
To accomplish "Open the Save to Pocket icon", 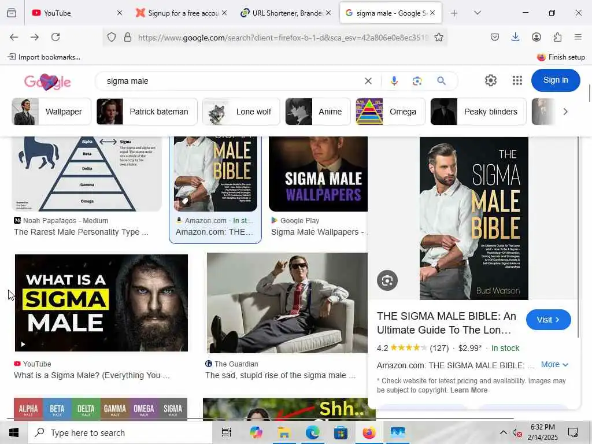I will click(x=495, y=37).
